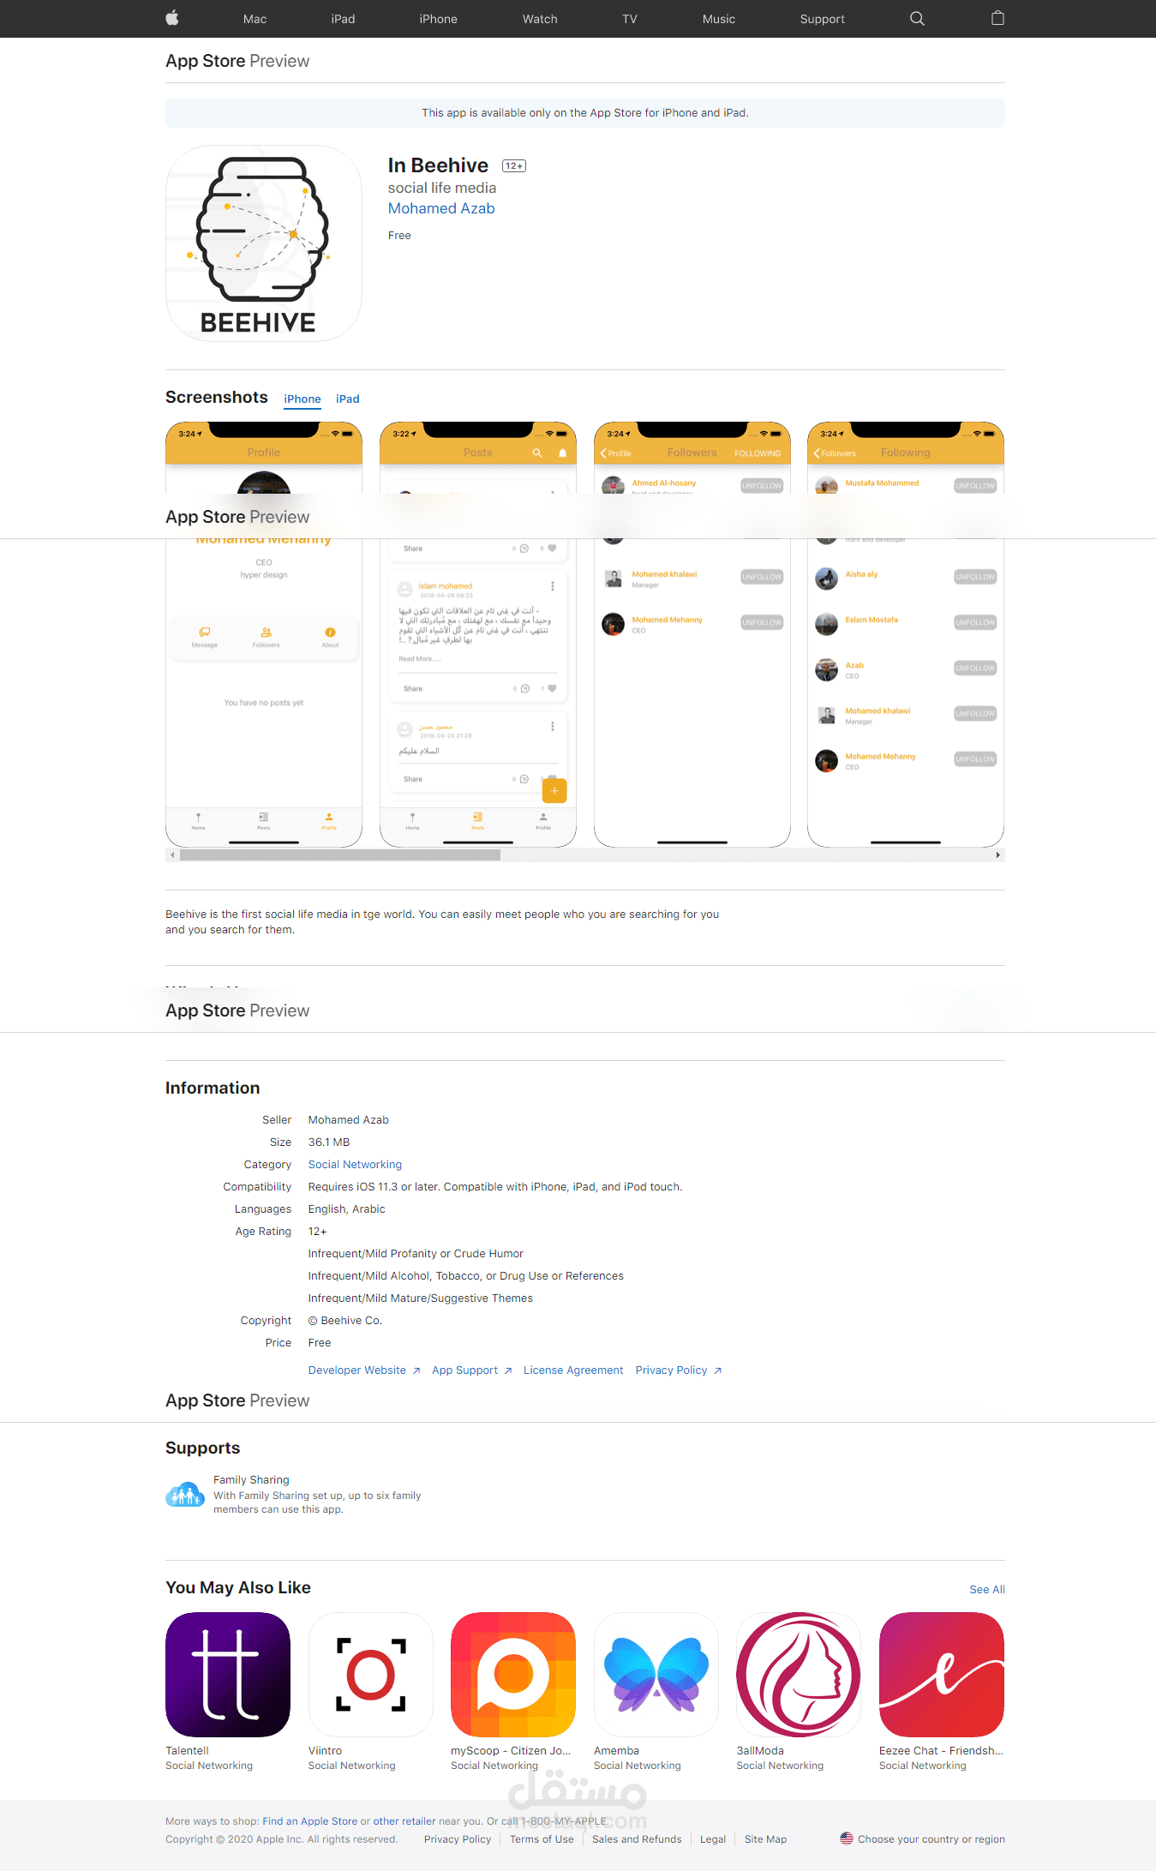Open Site Map footer link
1156x1871 pixels.
point(765,1839)
